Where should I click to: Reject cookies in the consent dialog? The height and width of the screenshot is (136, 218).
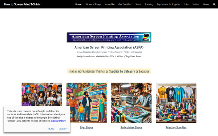click(52, 129)
